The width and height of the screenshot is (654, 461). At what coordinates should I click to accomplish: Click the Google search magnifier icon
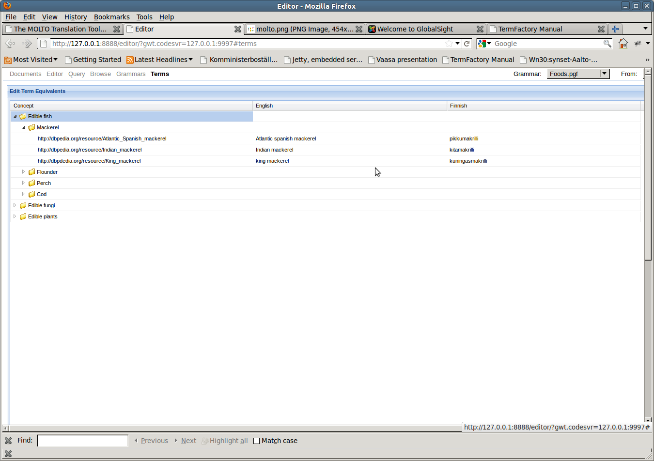607,44
